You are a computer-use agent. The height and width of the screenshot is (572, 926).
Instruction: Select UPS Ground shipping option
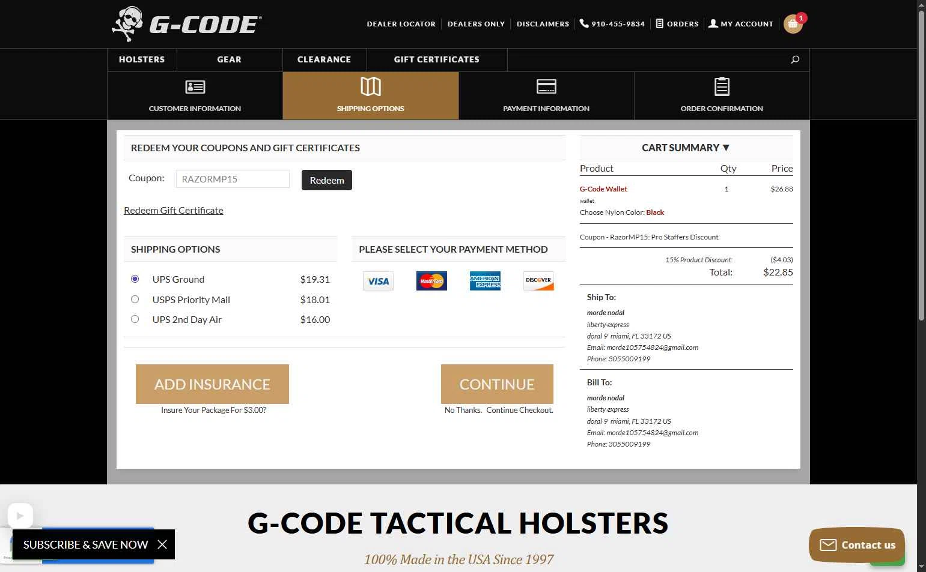135,279
